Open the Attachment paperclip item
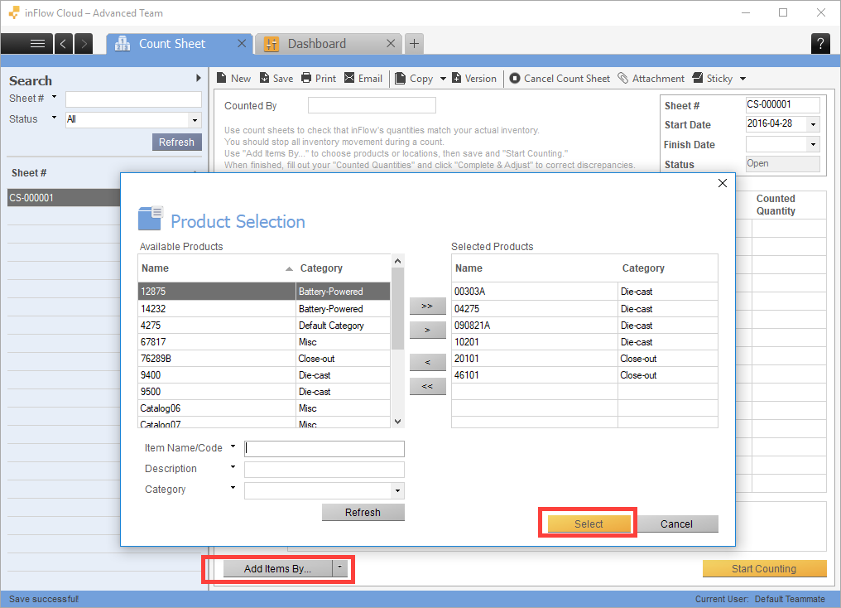The height and width of the screenshot is (608, 841). pos(651,79)
